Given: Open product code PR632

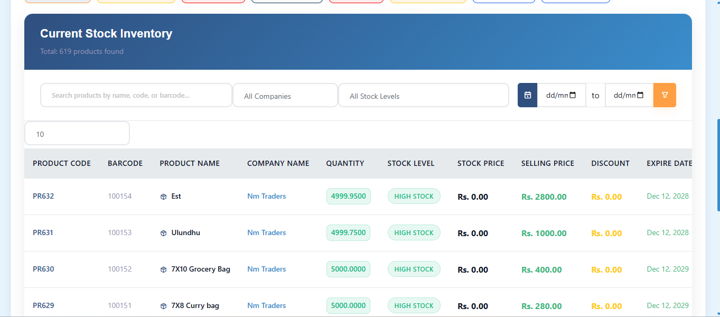Looking at the screenshot, I should pyautogui.click(x=43, y=196).
